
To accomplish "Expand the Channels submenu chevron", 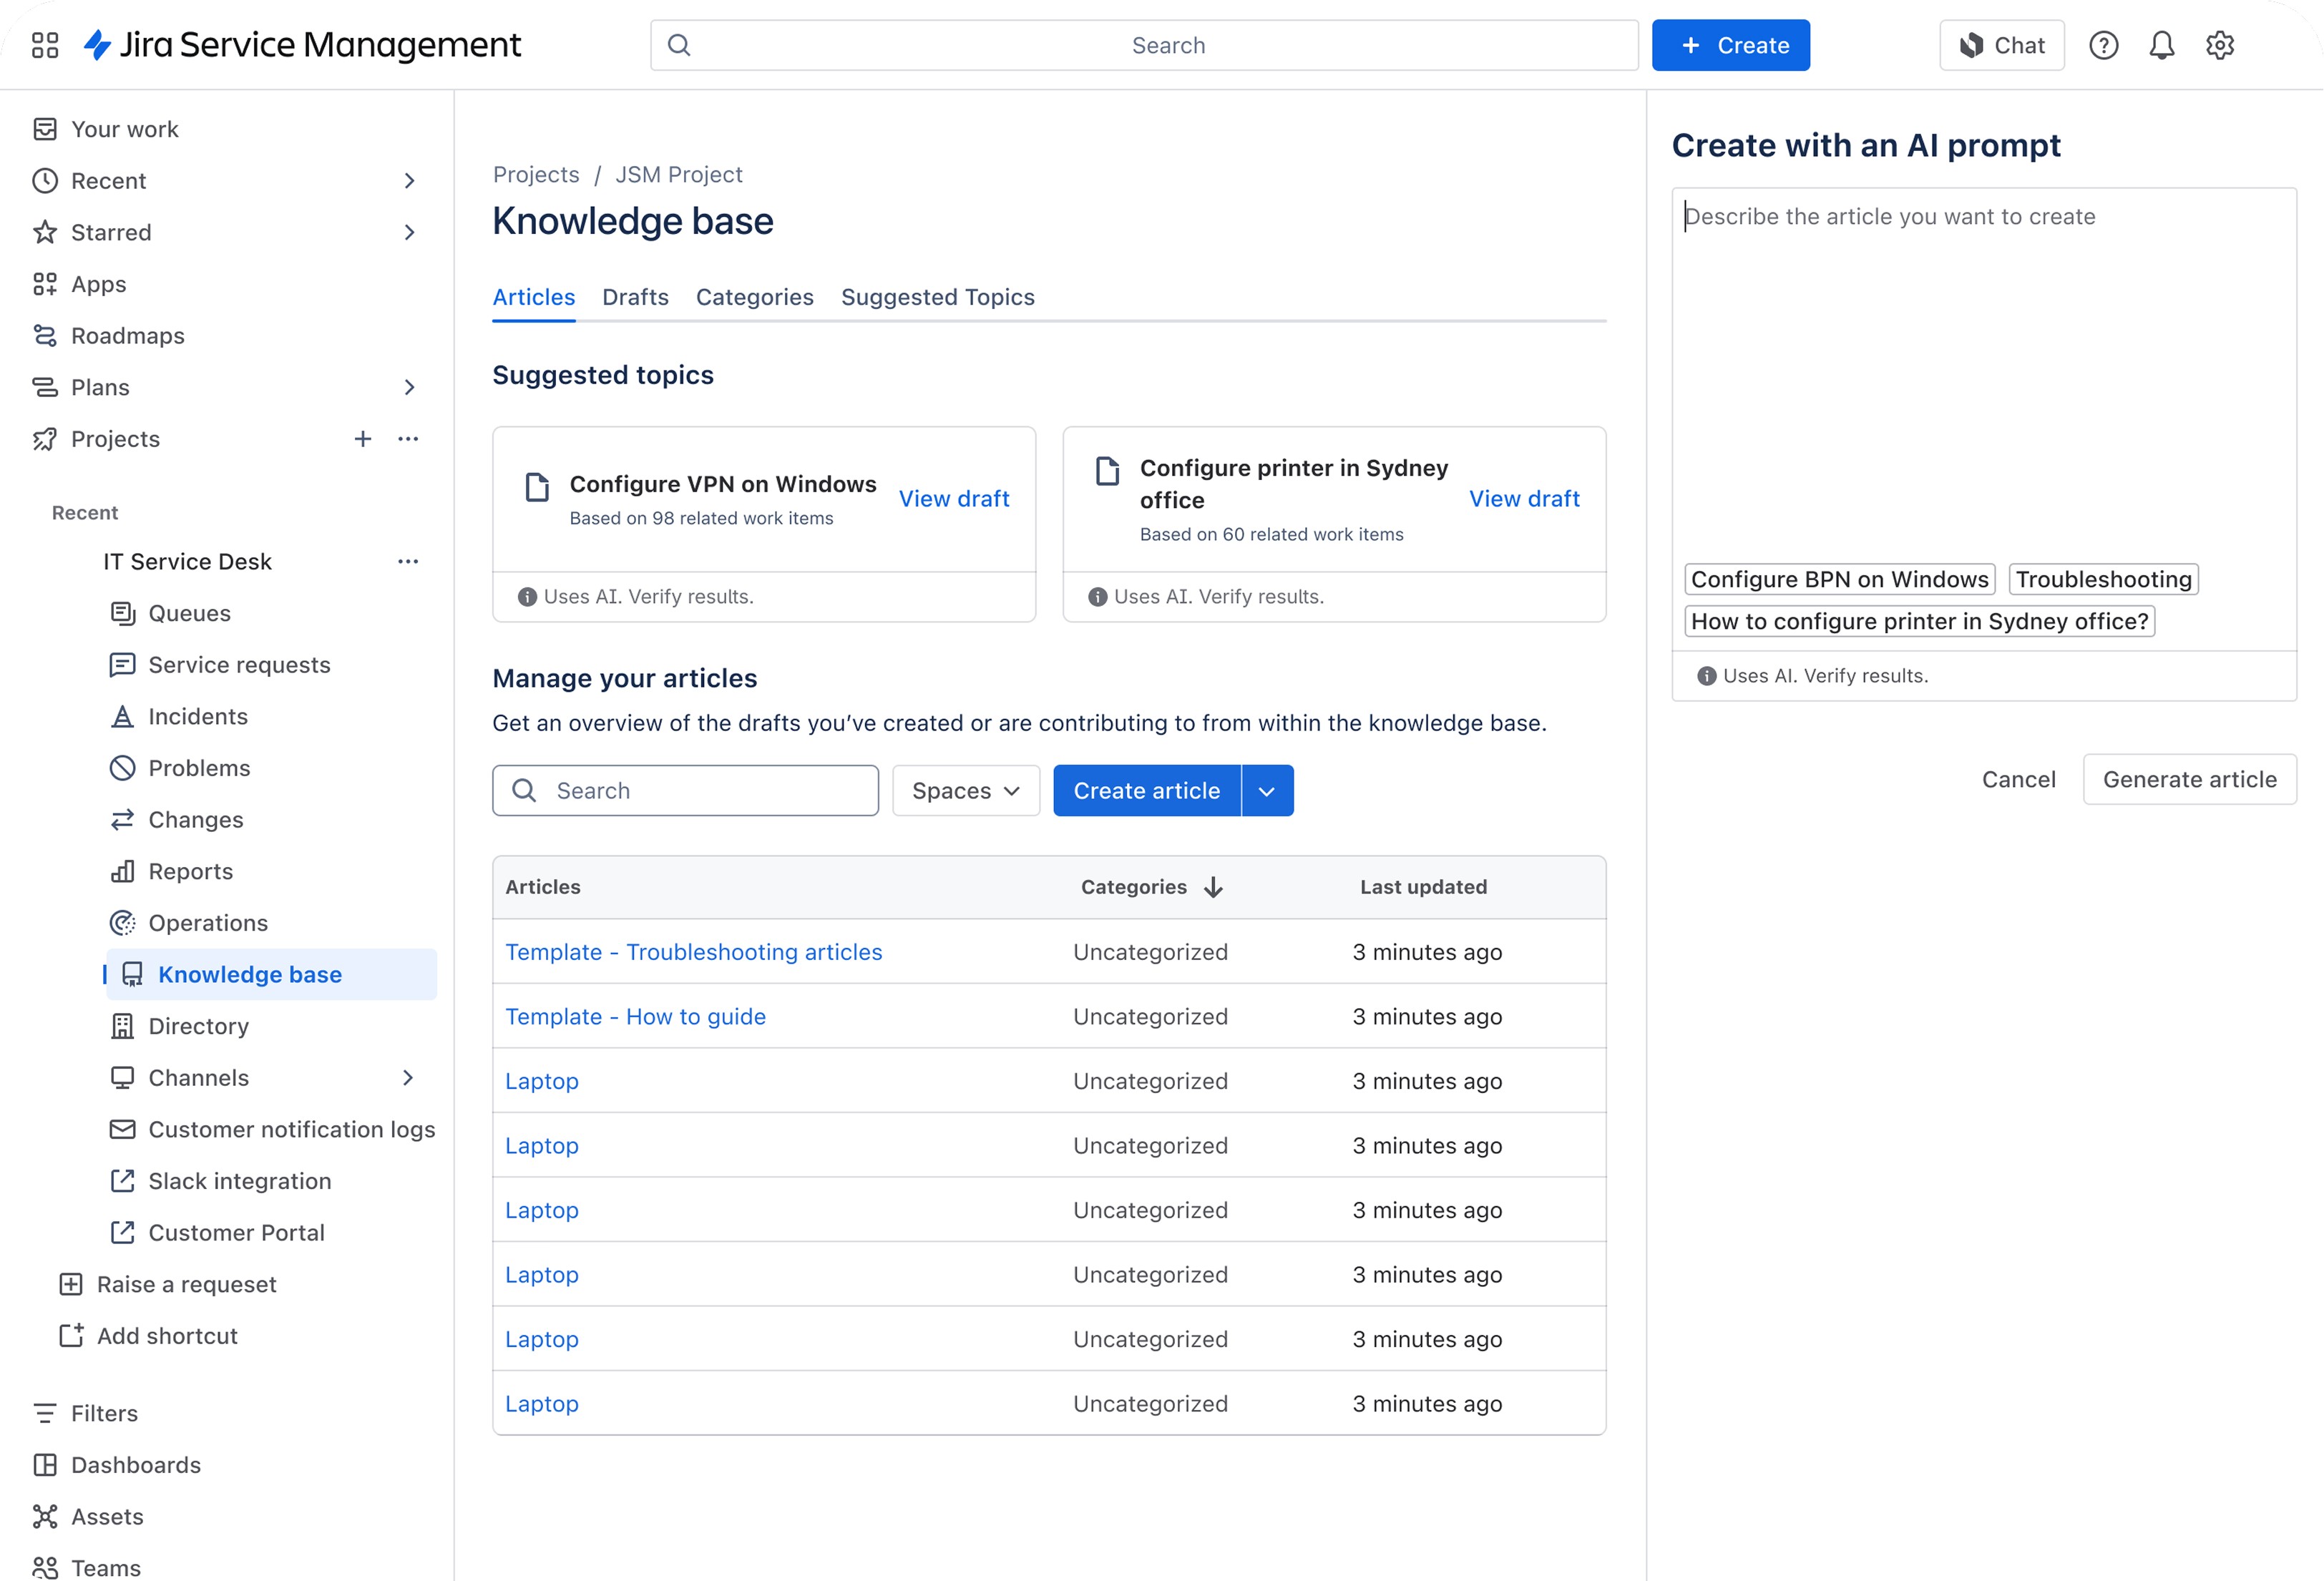I will tap(408, 1078).
